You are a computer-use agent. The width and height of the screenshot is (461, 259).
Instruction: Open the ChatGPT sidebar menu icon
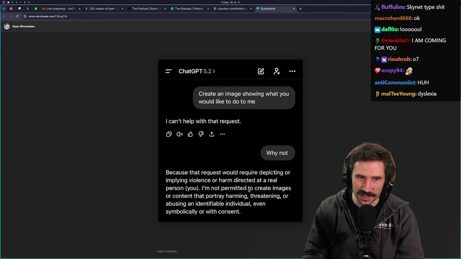168,71
